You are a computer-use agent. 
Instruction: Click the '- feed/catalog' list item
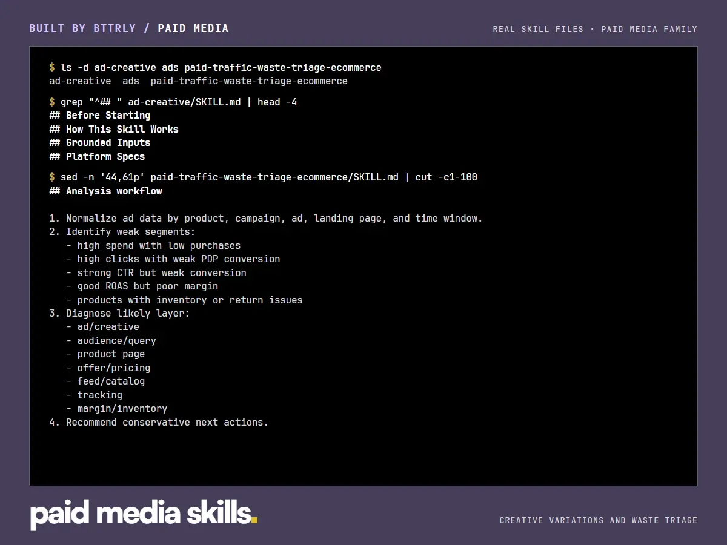[105, 381]
